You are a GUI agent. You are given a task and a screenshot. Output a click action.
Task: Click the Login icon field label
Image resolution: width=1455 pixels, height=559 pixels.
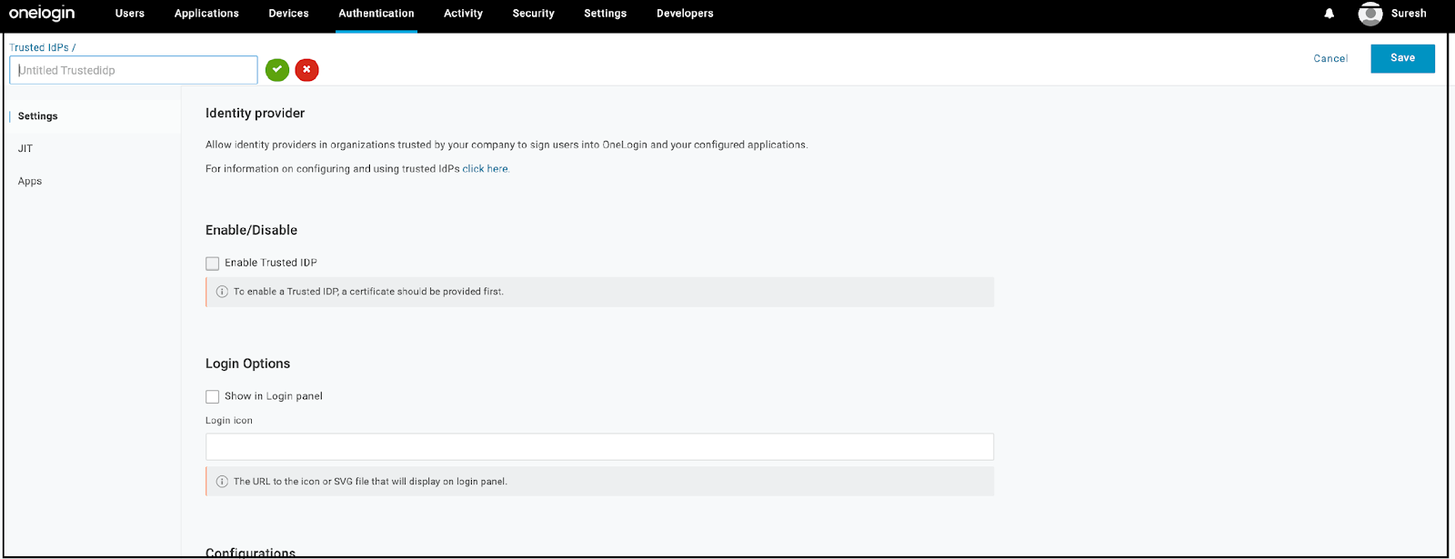(x=229, y=421)
